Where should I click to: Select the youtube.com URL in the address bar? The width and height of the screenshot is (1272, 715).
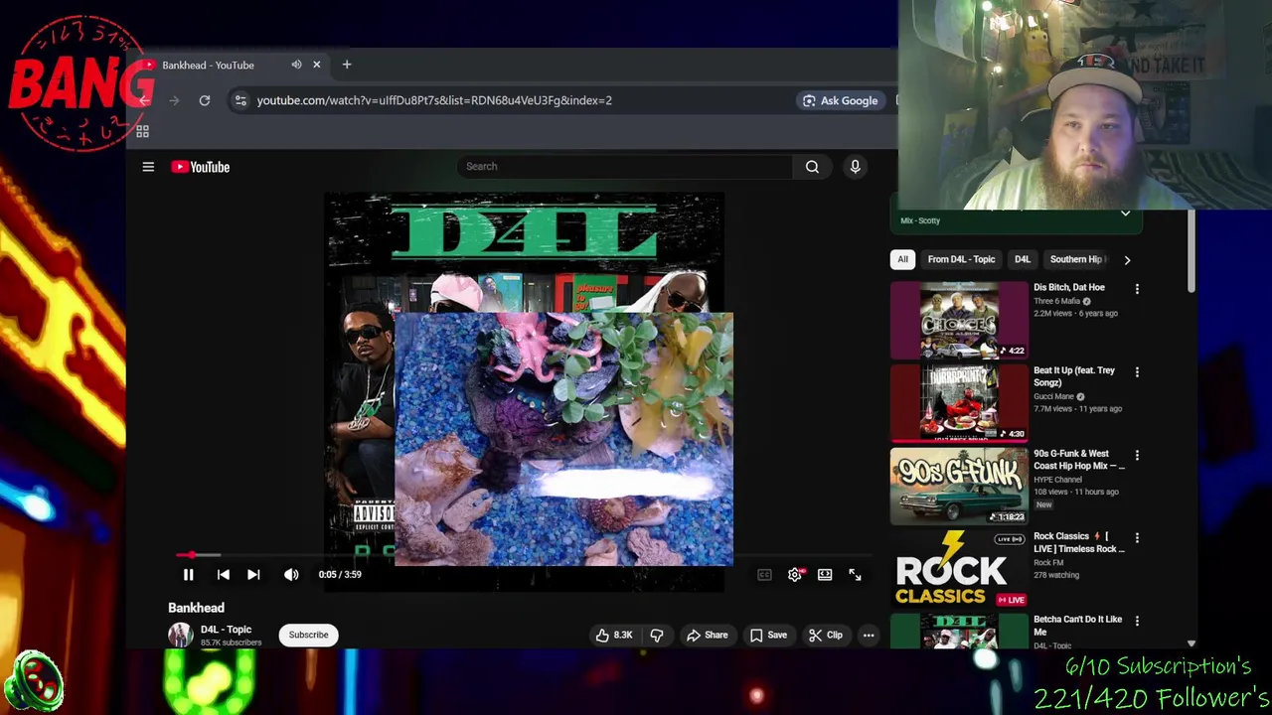pos(434,100)
